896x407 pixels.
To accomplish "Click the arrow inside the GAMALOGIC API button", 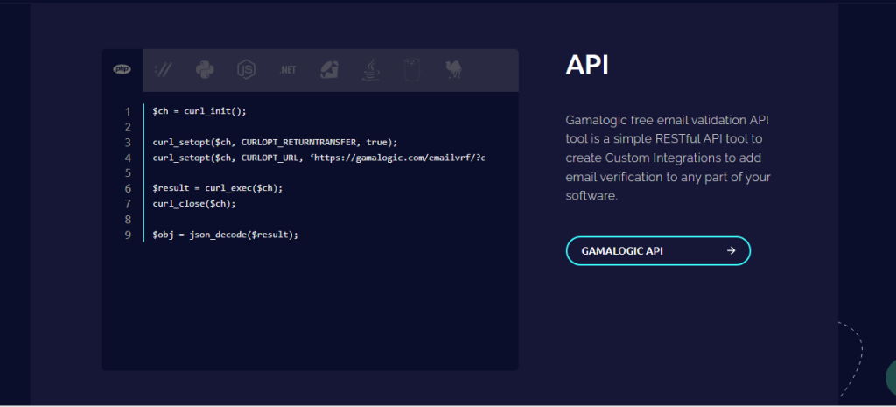I will [731, 251].
